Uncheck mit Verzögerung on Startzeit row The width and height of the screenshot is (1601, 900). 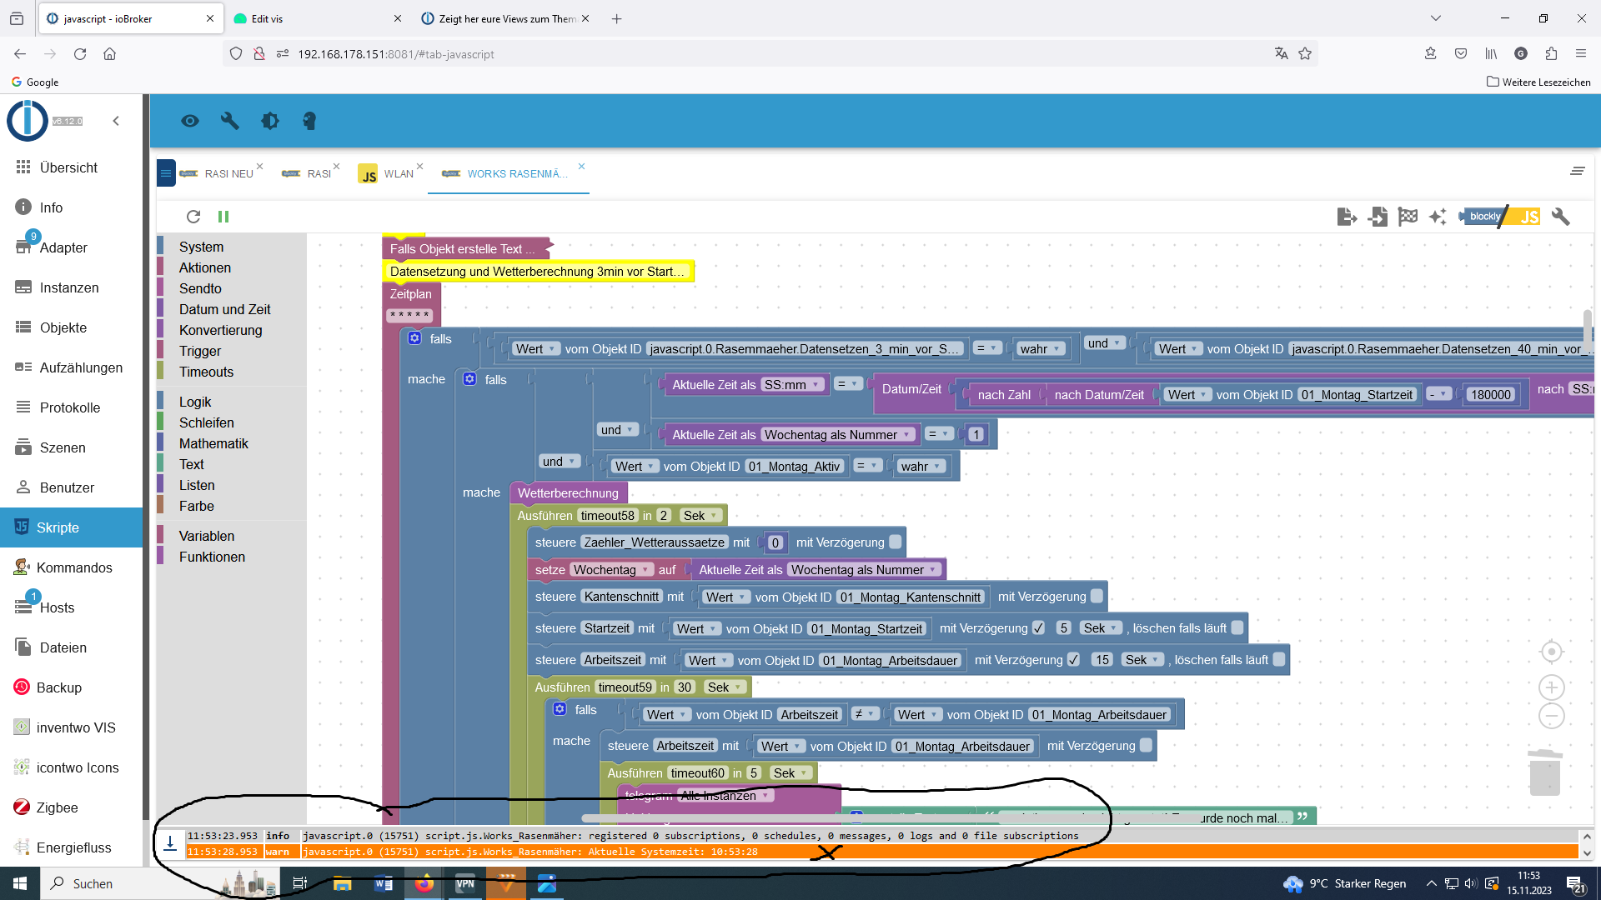pos(1039,627)
